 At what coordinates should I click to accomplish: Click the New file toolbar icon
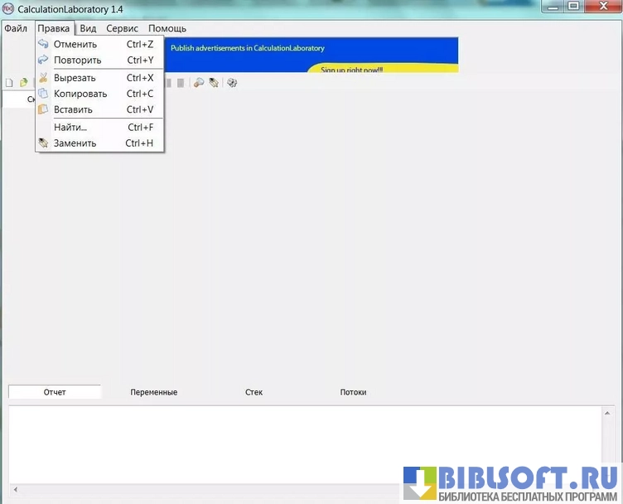(9, 83)
